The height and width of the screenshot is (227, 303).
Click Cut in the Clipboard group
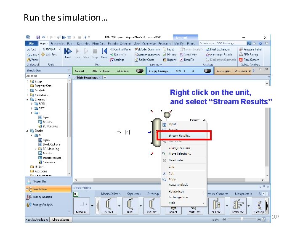32,50
